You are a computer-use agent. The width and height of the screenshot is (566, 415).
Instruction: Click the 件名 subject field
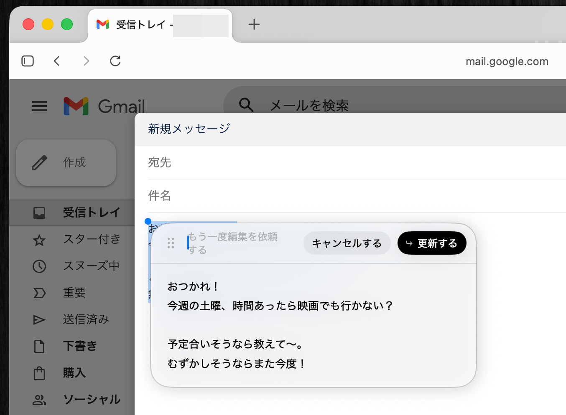(334, 196)
